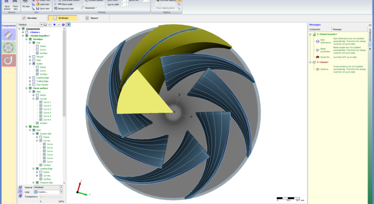The image size is (374, 204).
Task: Select the stator component sidebar icon
Action: pyautogui.click(x=9, y=35)
